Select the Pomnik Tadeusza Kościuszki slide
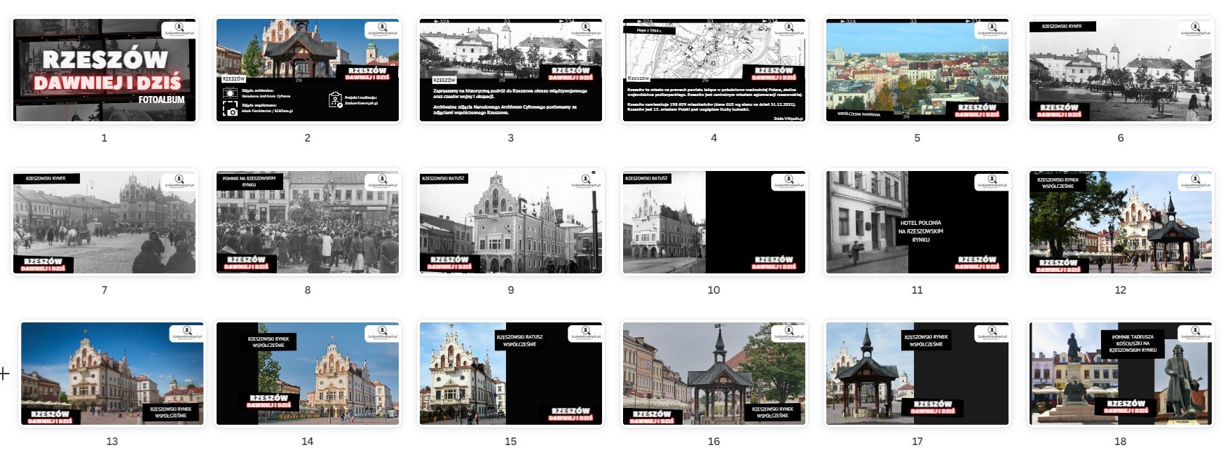 pyautogui.click(x=1120, y=374)
